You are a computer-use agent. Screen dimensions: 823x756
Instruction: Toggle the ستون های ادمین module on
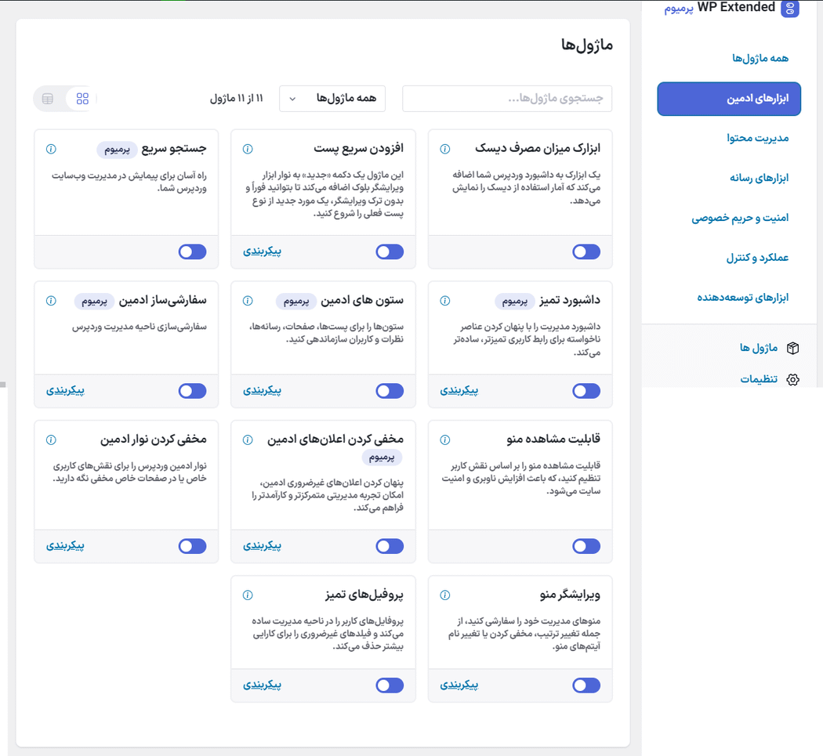click(390, 391)
